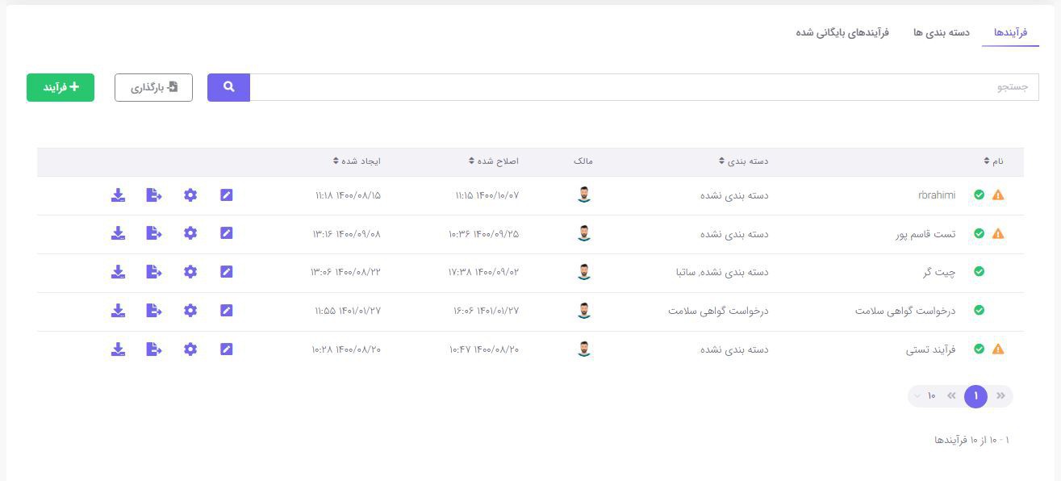1061x481 pixels.
Task: Click into the جستجو search field
Action: pyautogui.click(x=644, y=87)
